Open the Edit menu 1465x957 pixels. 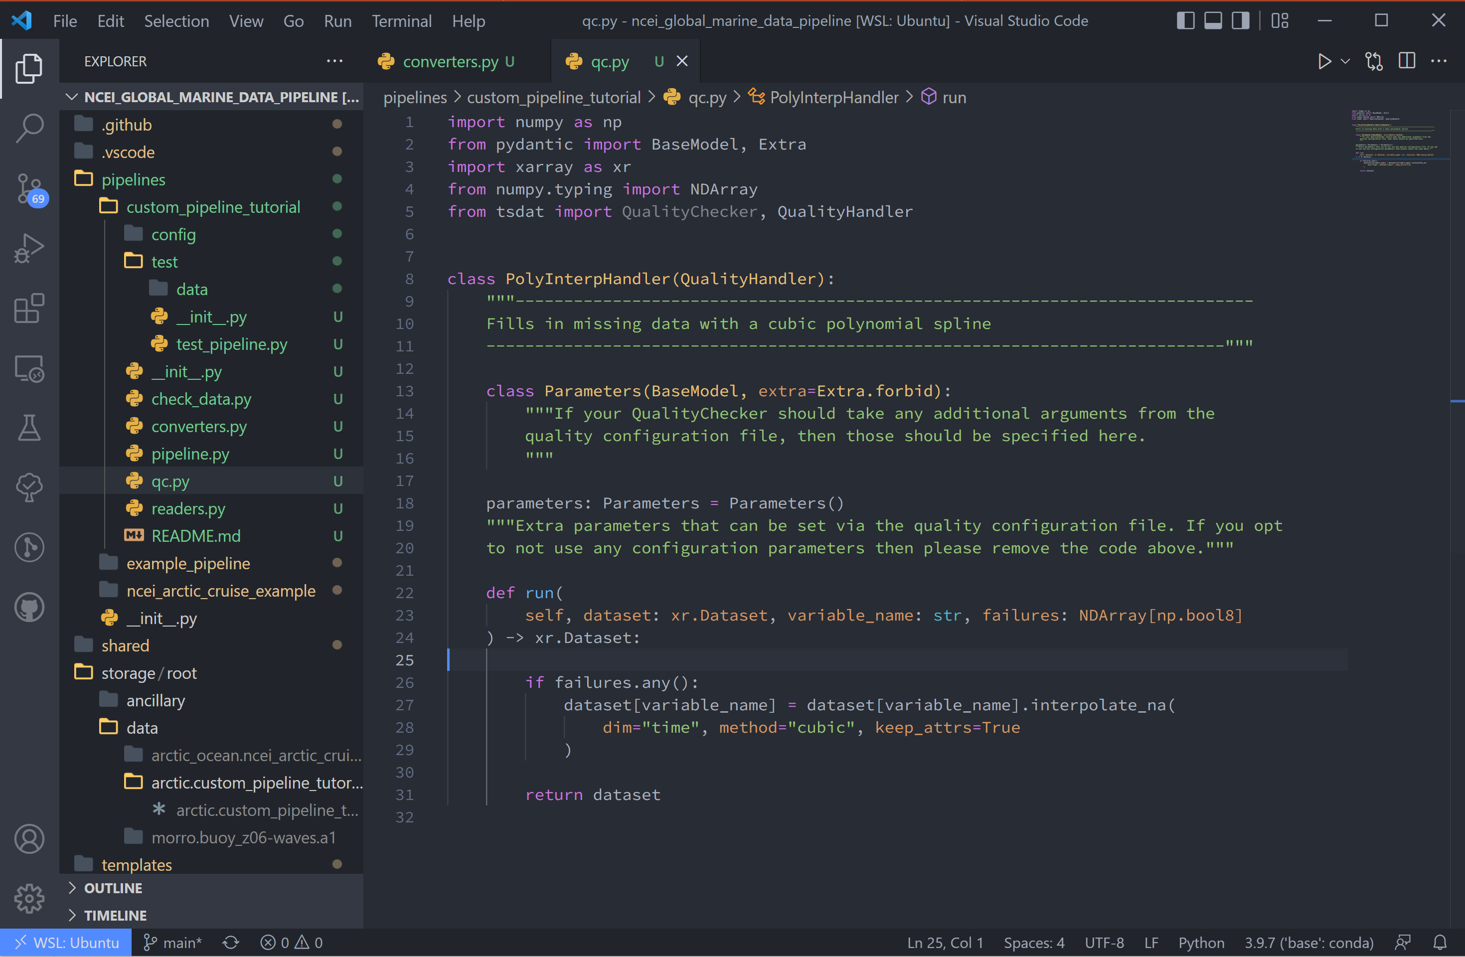click(111, 21)
